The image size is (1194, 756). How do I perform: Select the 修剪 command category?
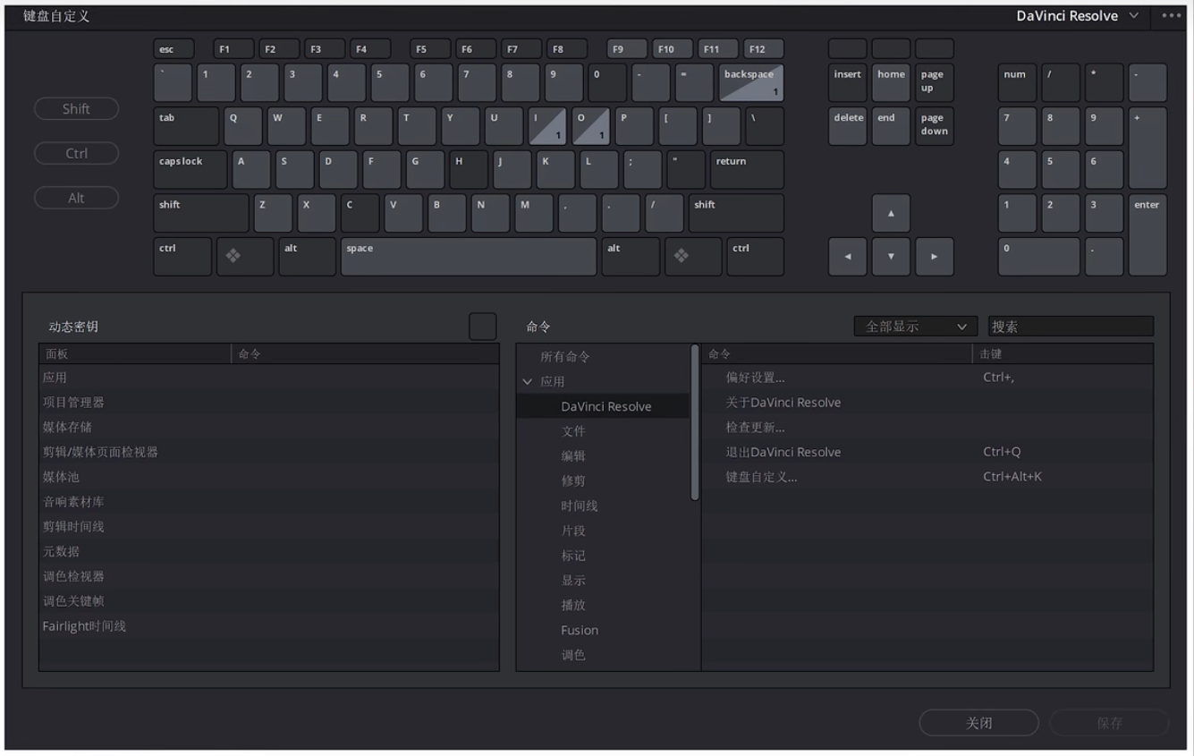(x=573, y=481)
